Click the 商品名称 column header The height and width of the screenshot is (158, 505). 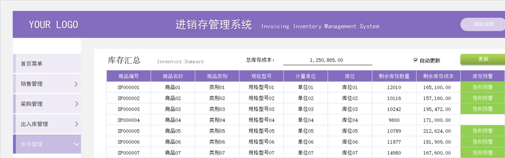173,76
